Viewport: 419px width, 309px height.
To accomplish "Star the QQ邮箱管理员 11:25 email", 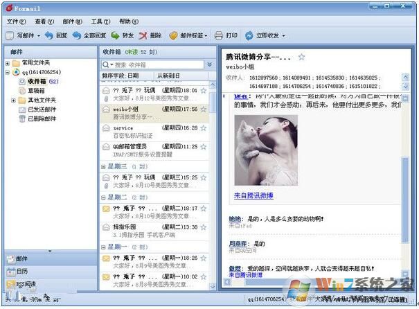I will click(x=204, y=146).
